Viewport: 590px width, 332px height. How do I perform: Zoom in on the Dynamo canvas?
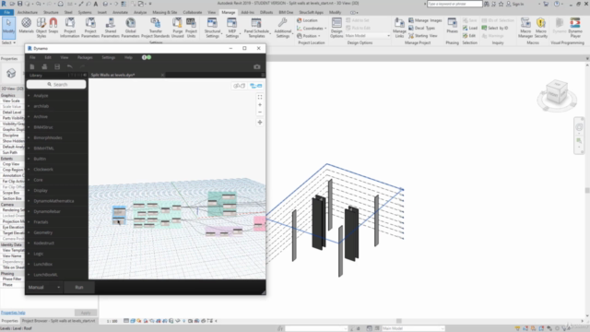click(260, 104)
